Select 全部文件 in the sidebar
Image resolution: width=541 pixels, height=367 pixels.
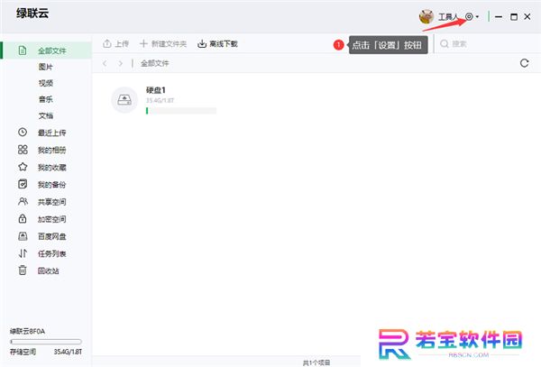click(x=47, y=50)
